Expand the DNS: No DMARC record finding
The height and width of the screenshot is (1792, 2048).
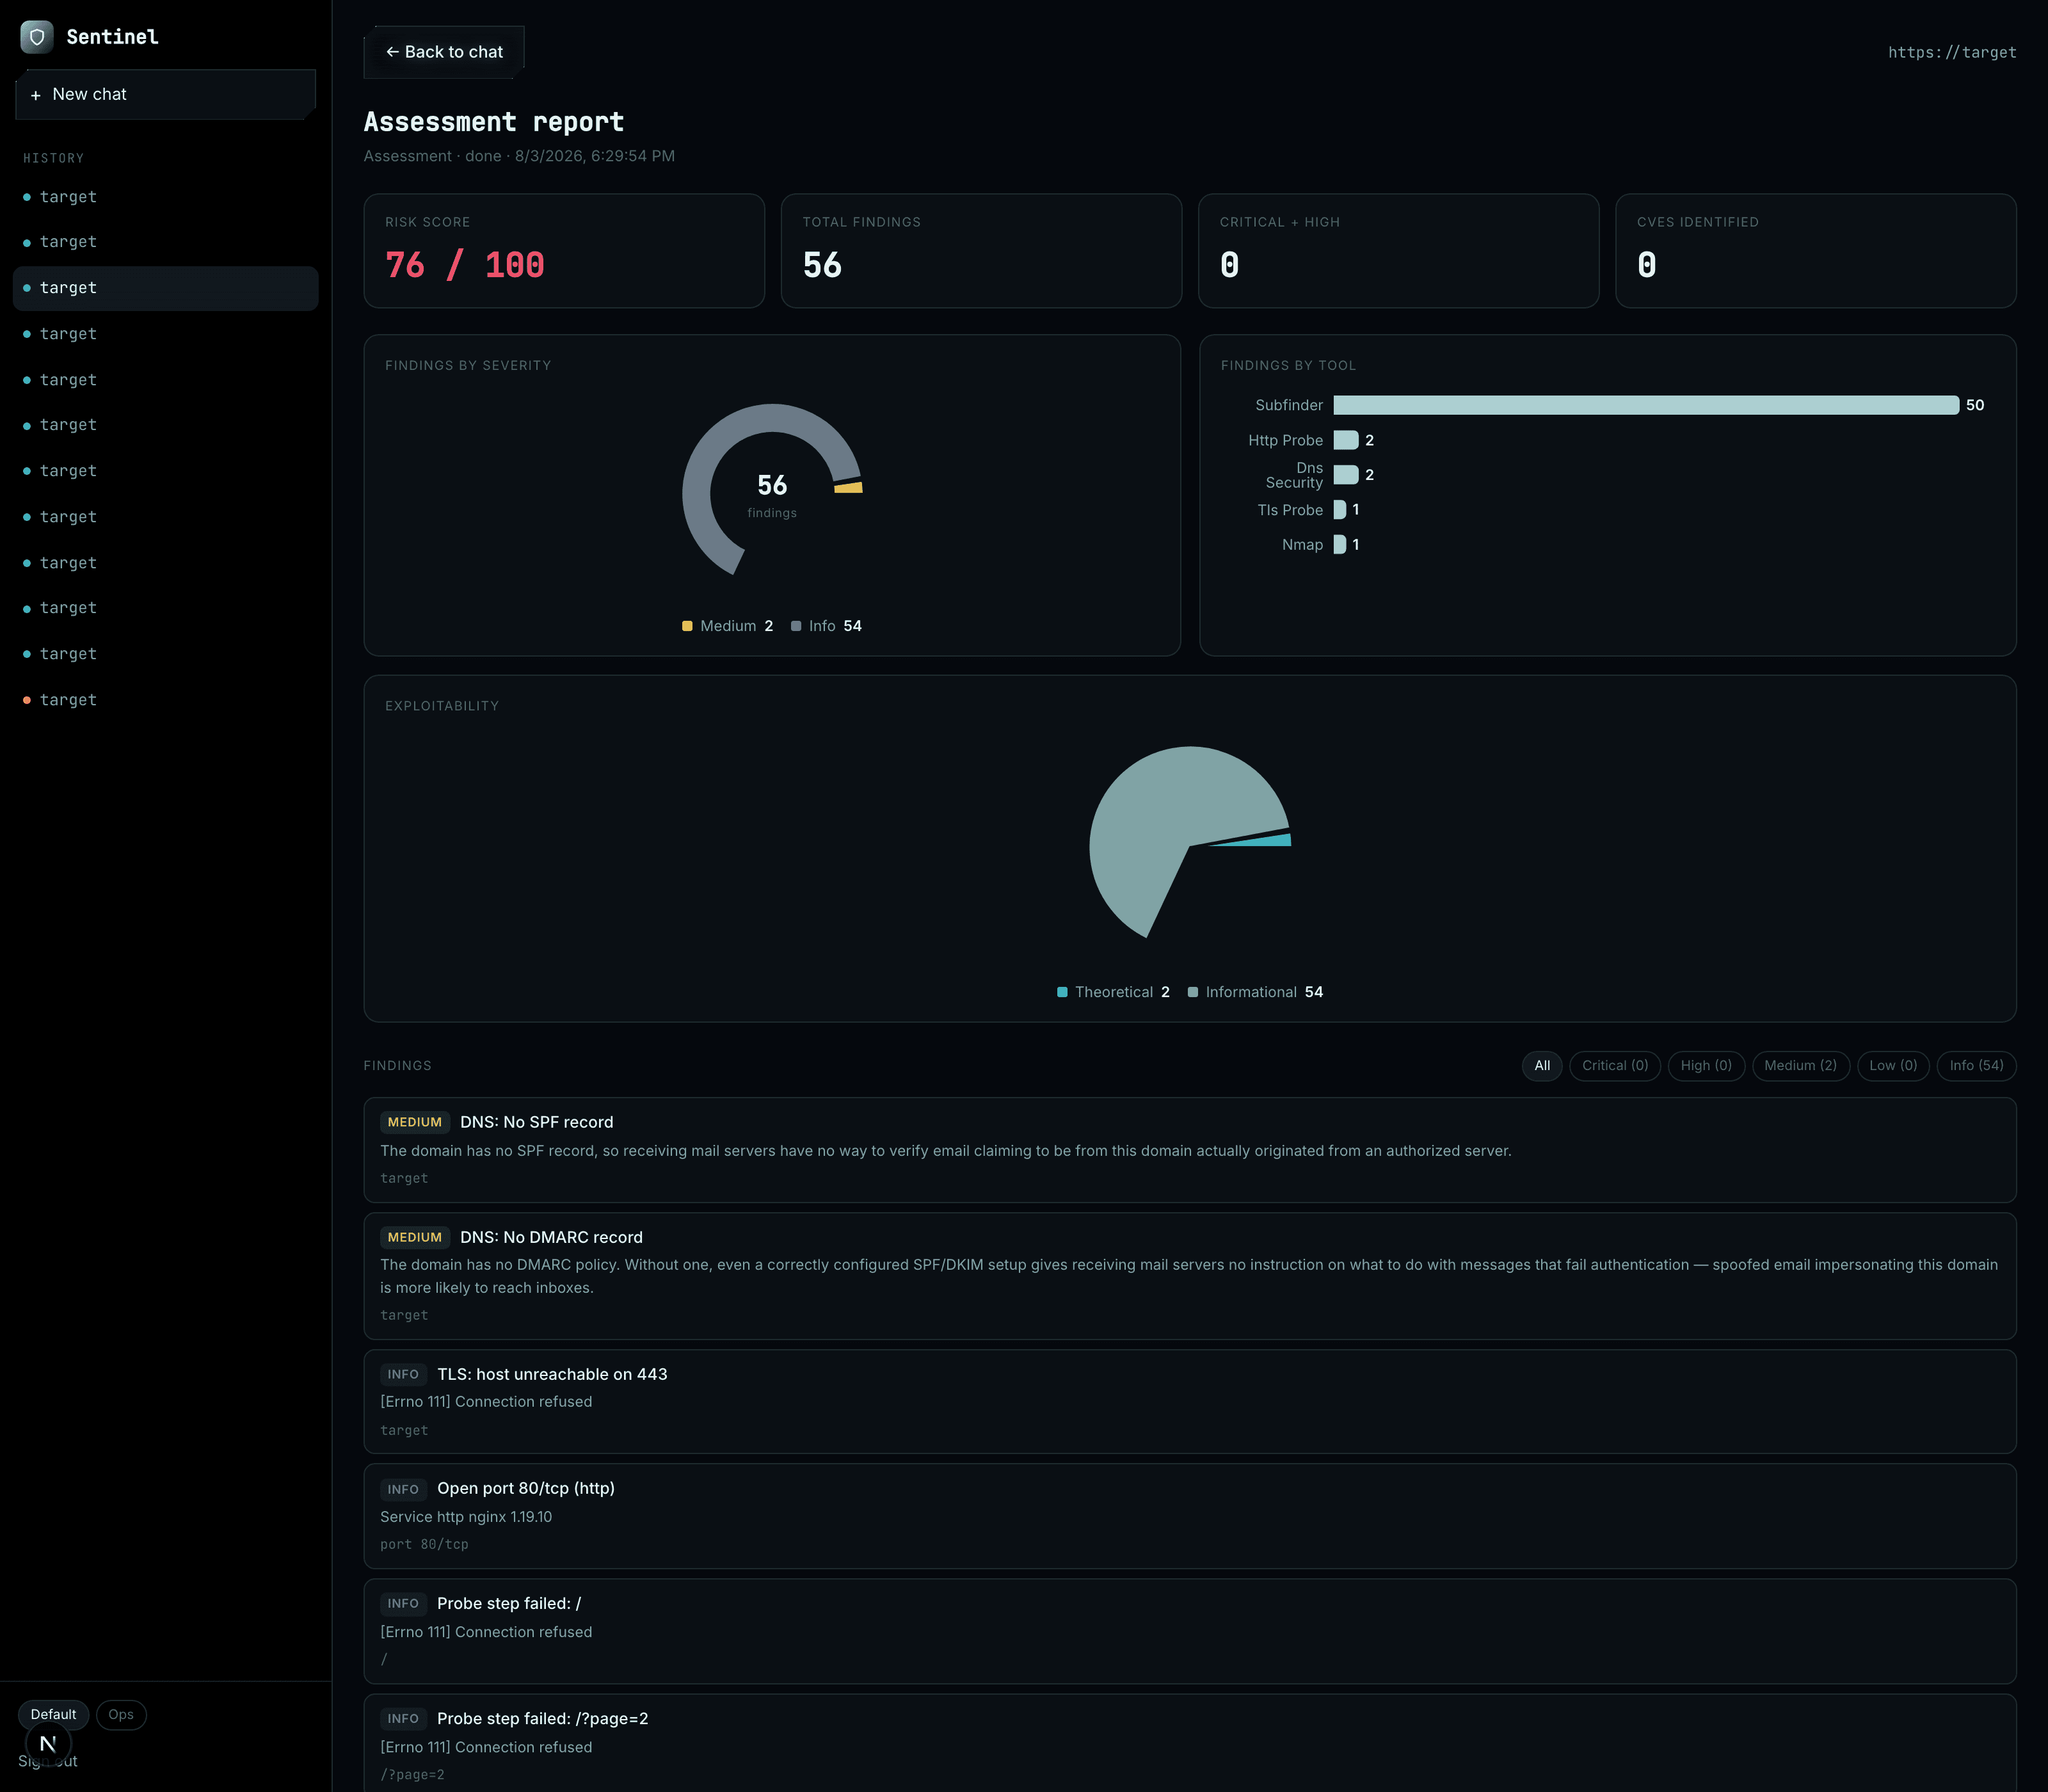1190,1276
